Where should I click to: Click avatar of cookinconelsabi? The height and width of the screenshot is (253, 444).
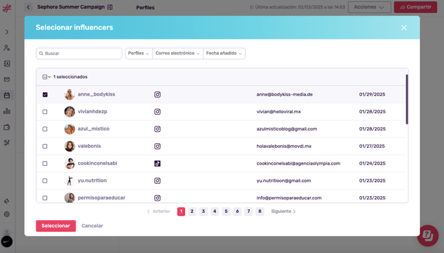click(70, 163)
